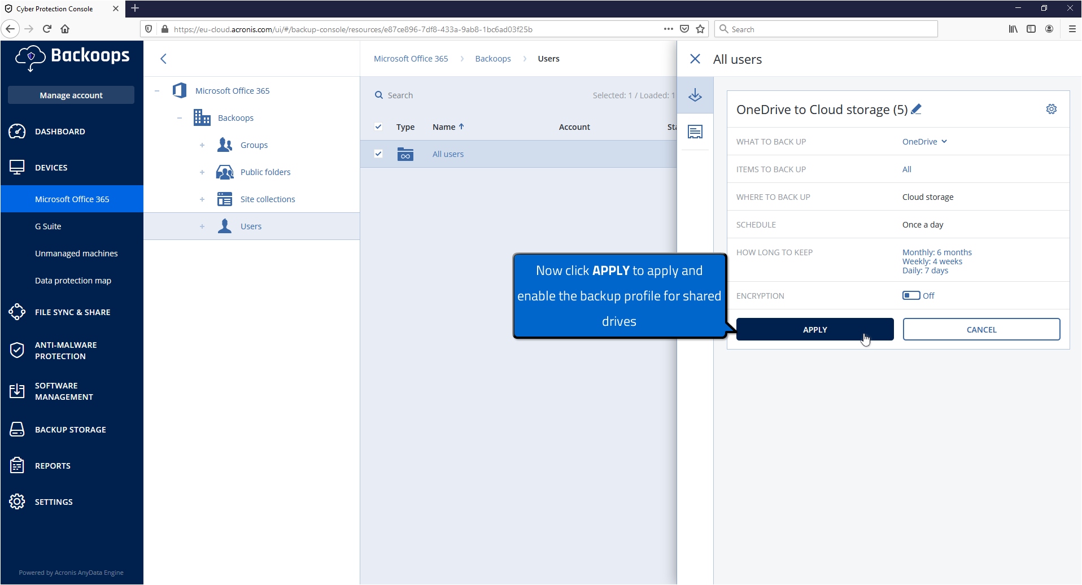Click the Backup Storage drive icon
Viewport: 1082px width, 585px height.
tap(17, 430)
